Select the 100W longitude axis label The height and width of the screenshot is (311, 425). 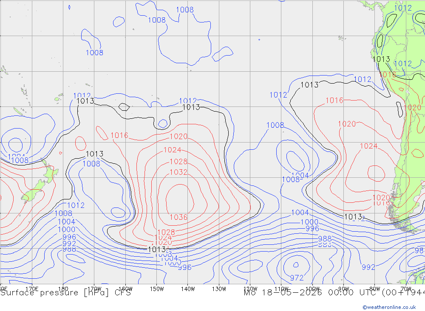312,289
